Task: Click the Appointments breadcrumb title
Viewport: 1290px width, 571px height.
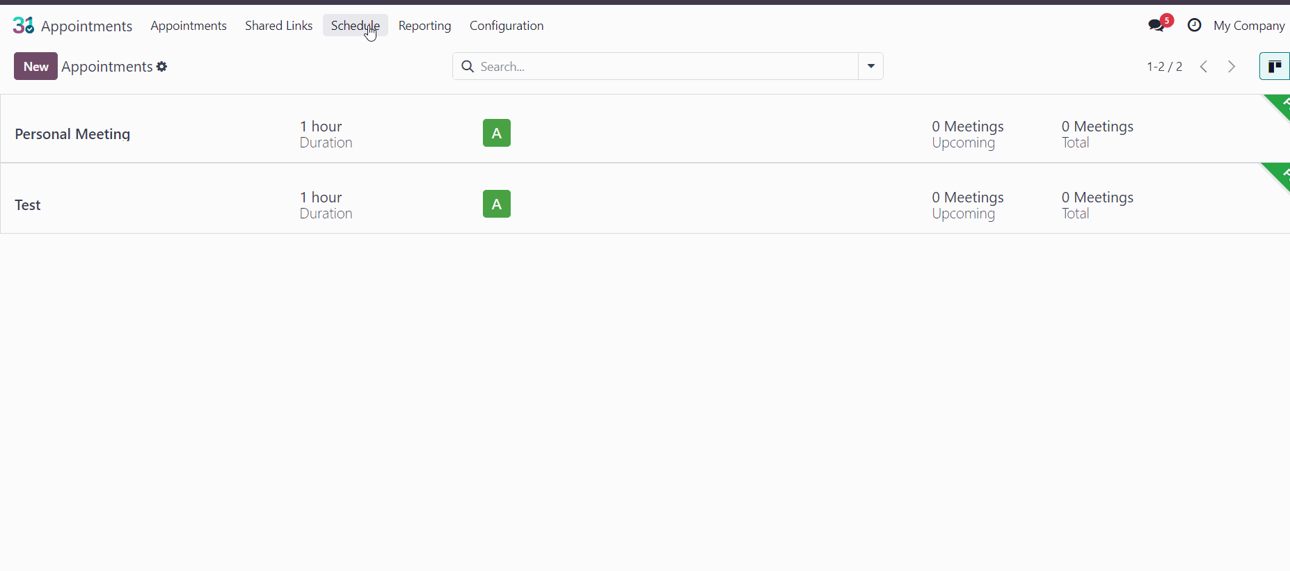Action: click(x=107, y=67)
